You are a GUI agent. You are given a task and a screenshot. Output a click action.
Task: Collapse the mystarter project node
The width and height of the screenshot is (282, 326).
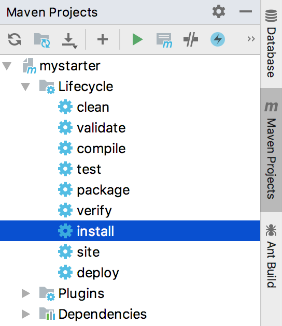[x=7, y=66]
